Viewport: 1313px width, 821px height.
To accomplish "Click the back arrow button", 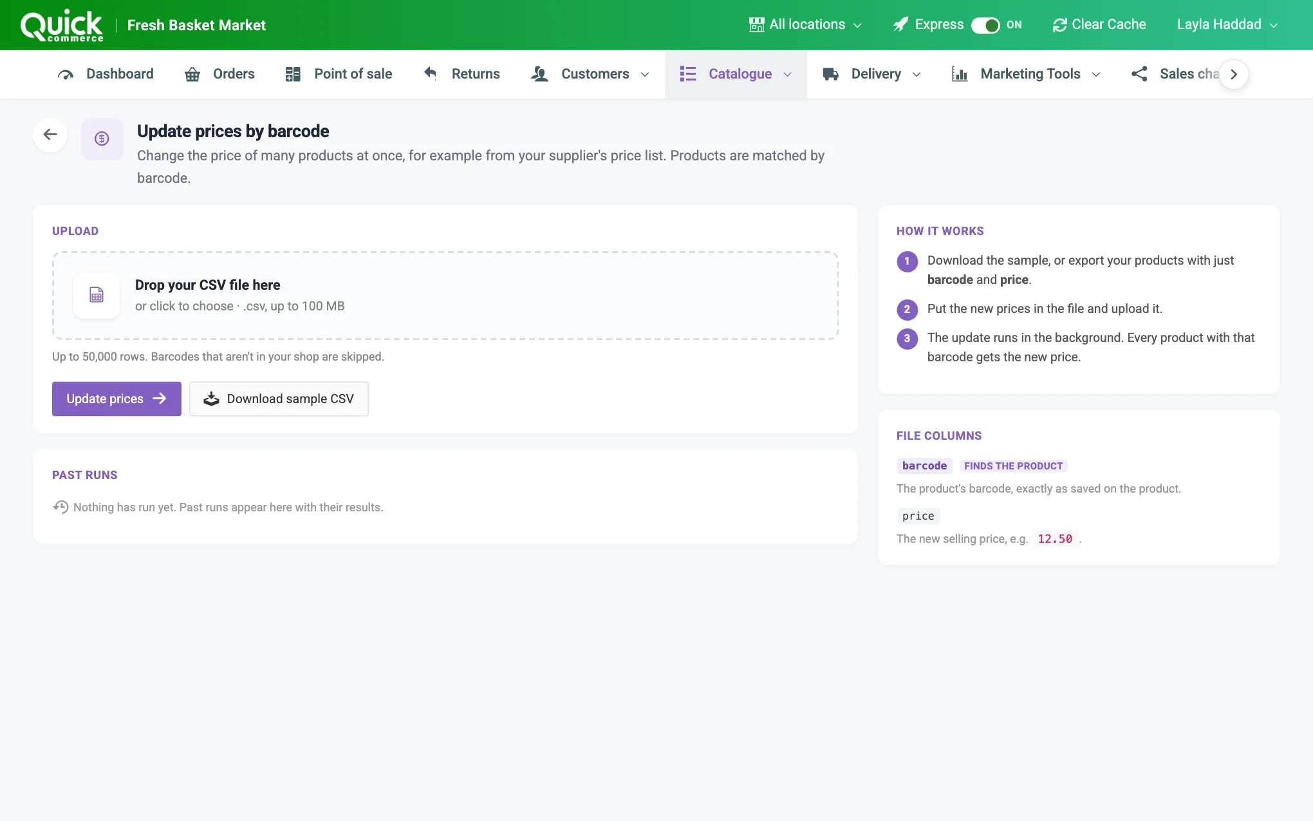I will pyautogui.click(x=50, y=135).
